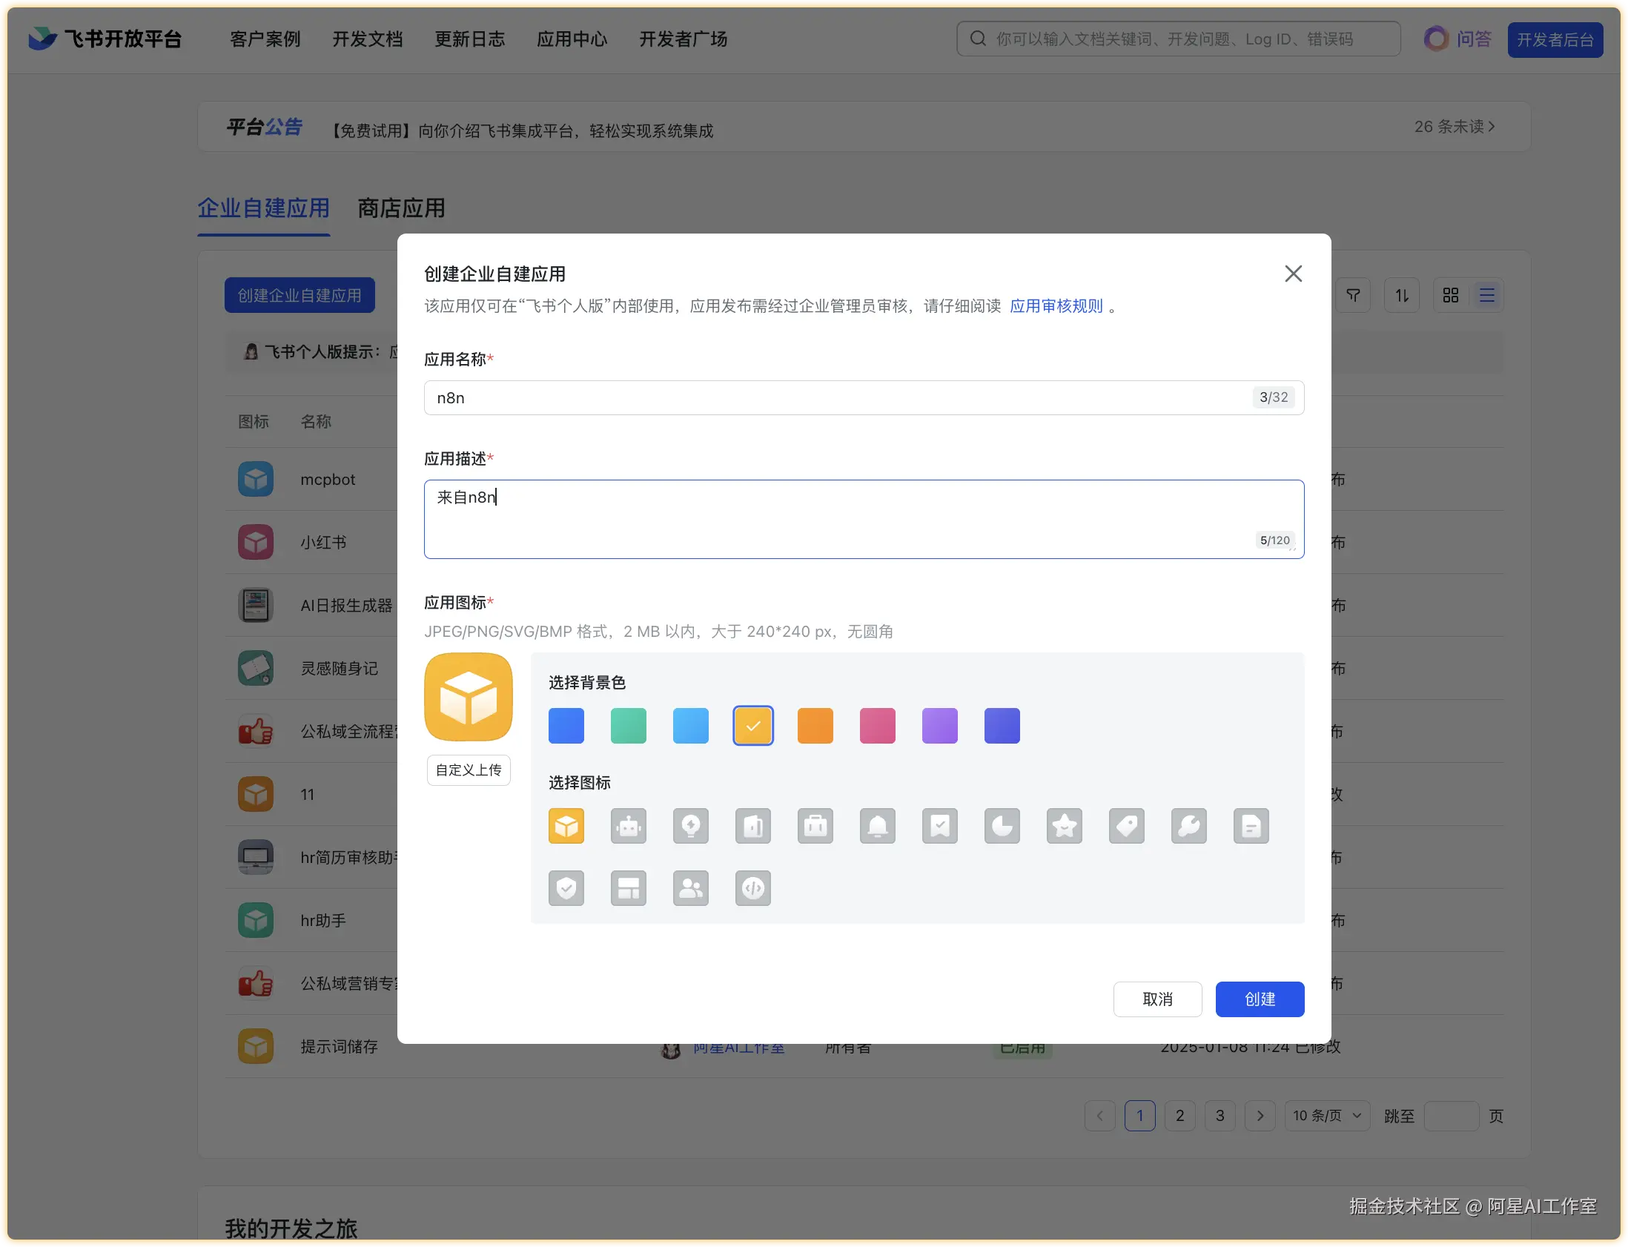The image size is (1628, 1247).
Task: Open the 应用审核规则 link
Action: (x=1056, y=305)
